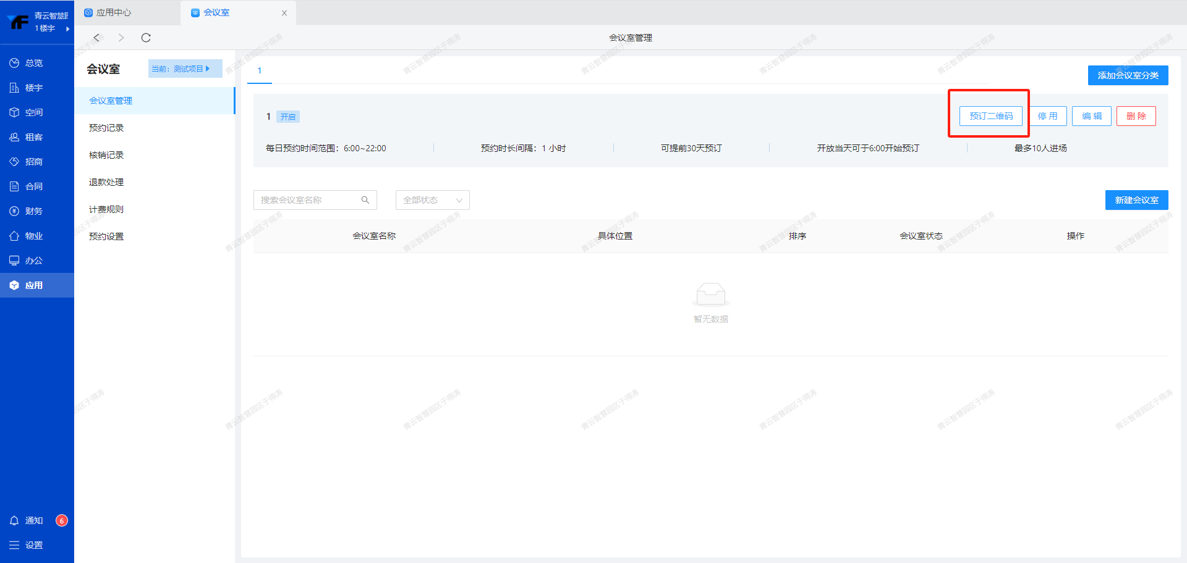The height and width of the screenshot is (563, 1187).
Task: Click the Overview (总览) sidebar icon
Action: (14, 63)
